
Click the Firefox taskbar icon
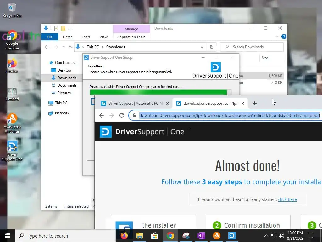(124, 236)
